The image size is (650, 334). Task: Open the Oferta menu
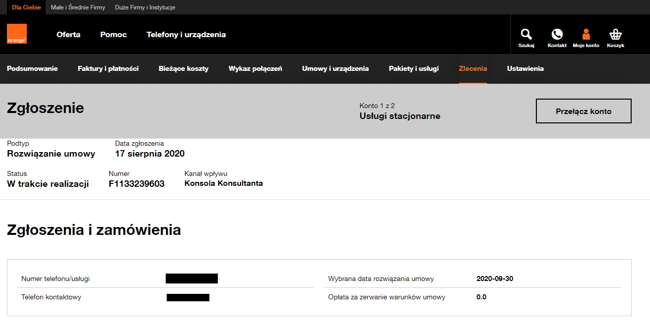68,34
